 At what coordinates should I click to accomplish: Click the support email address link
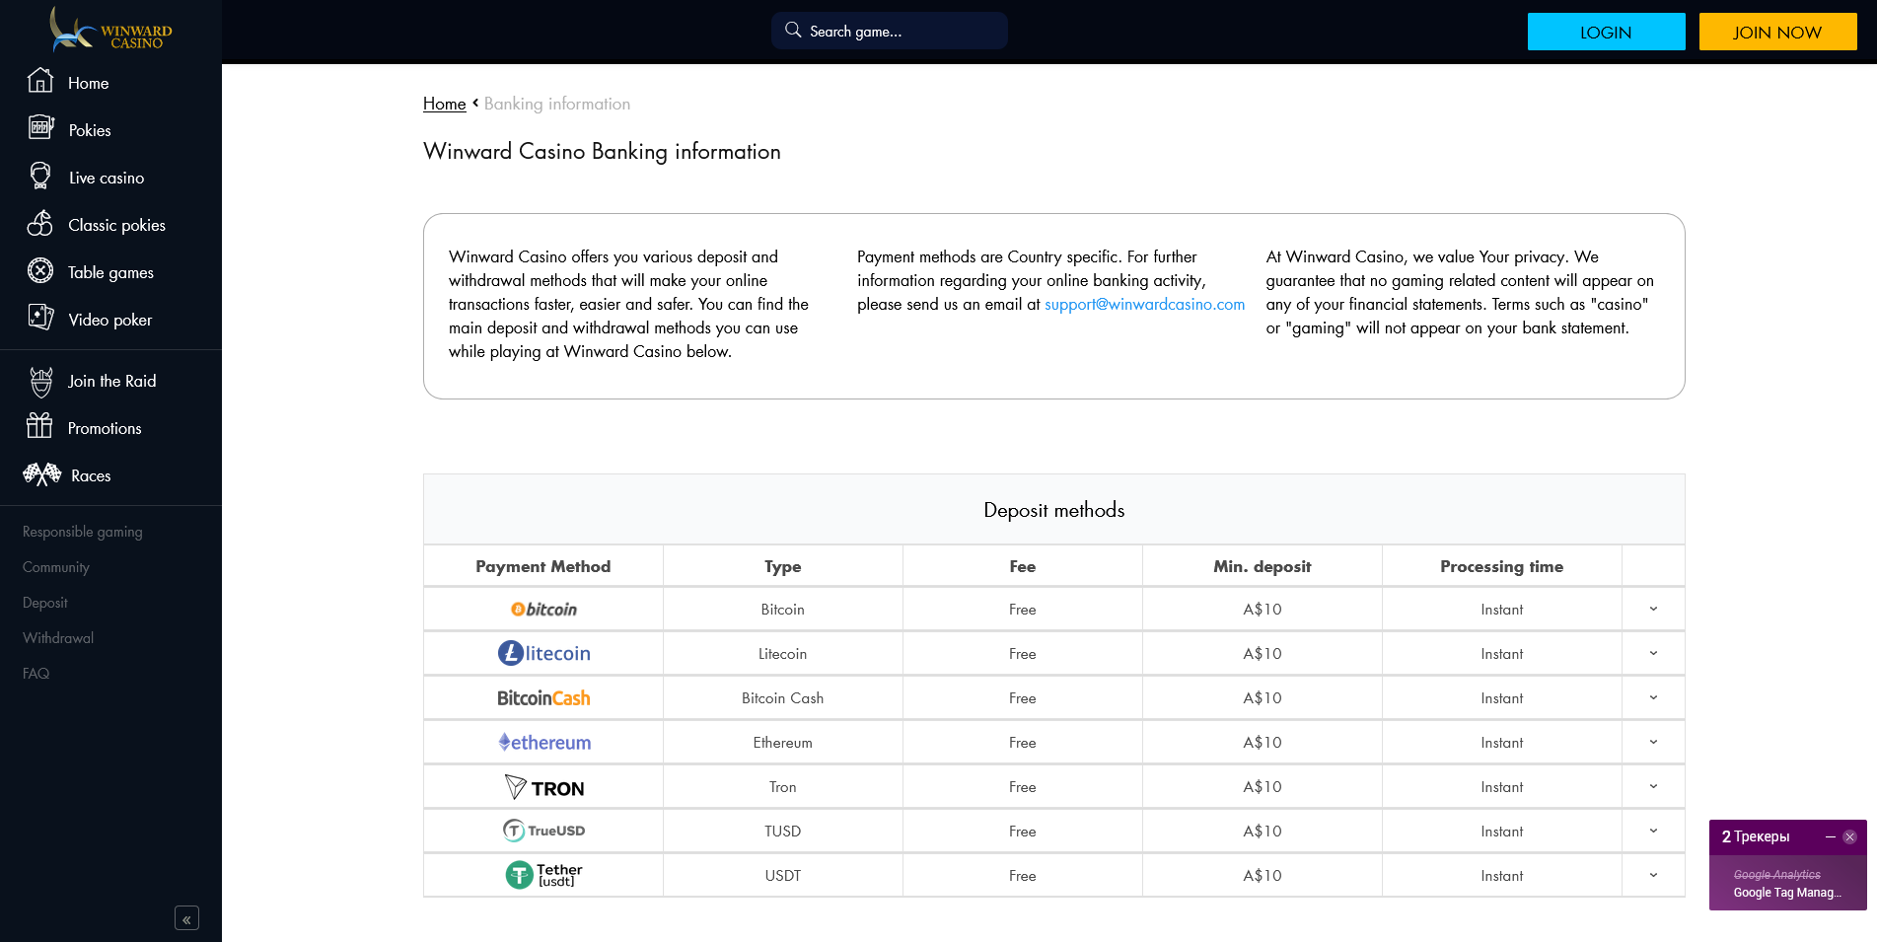1144,305
